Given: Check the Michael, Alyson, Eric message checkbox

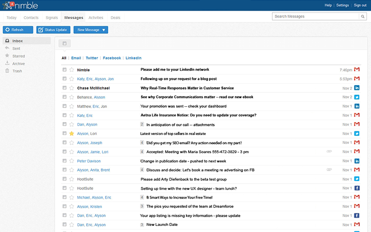Looking at the screenshot, I should [64, 197].
